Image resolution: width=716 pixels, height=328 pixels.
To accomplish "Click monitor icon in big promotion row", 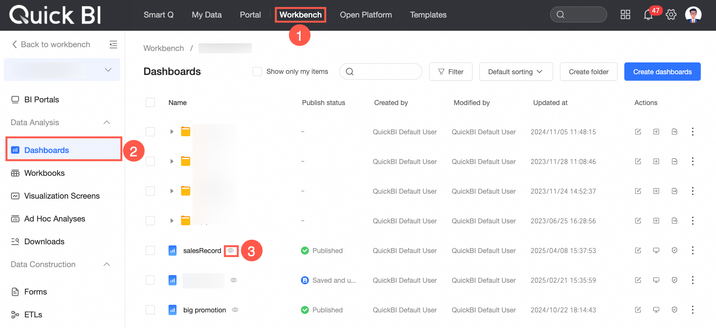I will tap(656, 310).
